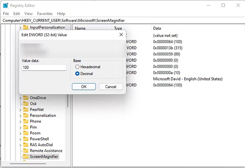Click the data value 0x00000059 (89)
The image size is (245, 168).
[167, 54]
